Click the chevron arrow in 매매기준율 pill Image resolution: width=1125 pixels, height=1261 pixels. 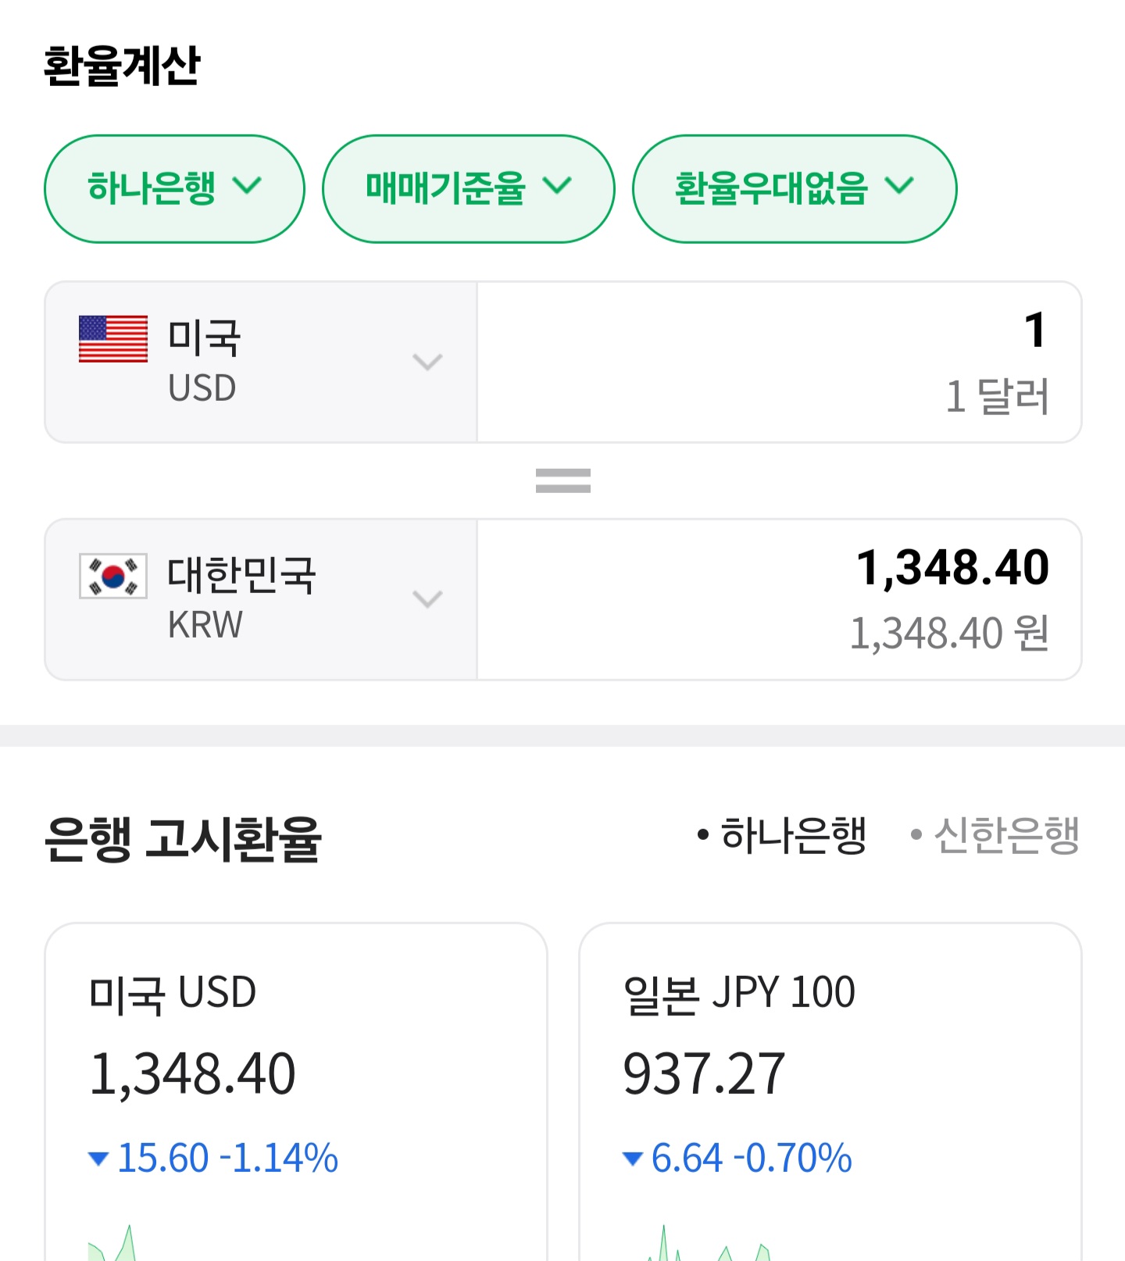point(557,186)
